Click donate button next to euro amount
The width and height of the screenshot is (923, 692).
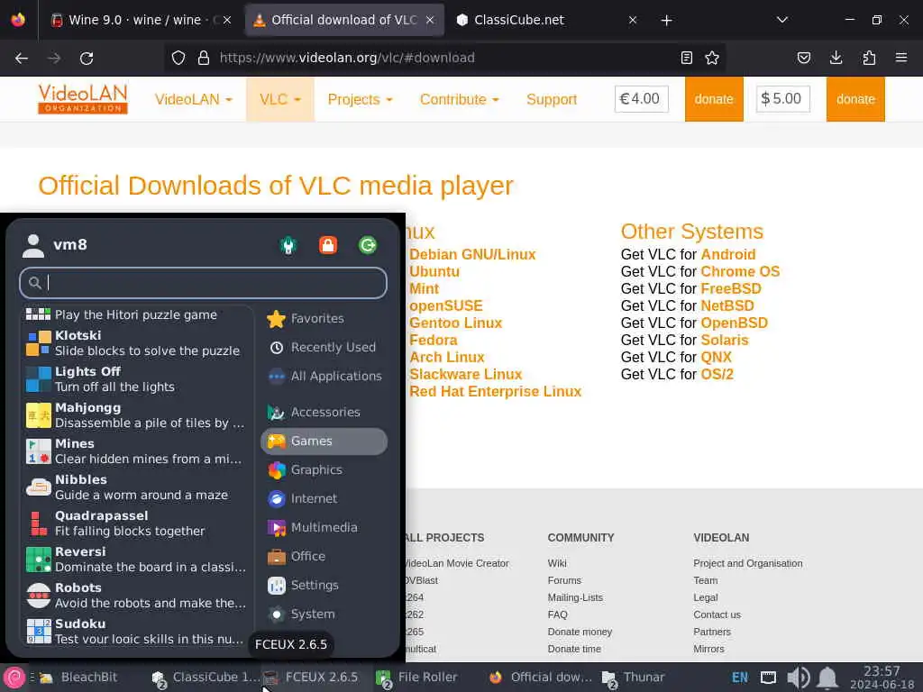(714, 99)
